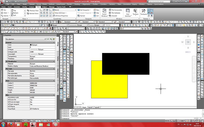Click the Windows Start button
This screenshot has width=204, height=127.
3,125
